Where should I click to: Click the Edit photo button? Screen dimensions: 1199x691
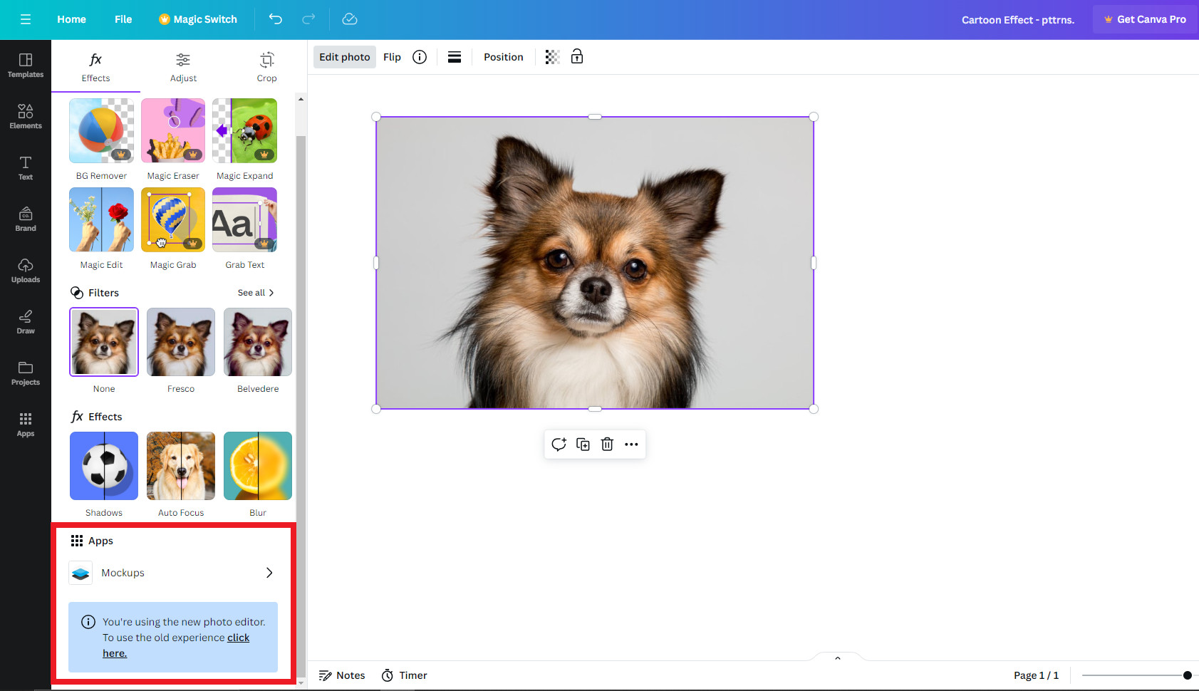click(x=345, y=57)
